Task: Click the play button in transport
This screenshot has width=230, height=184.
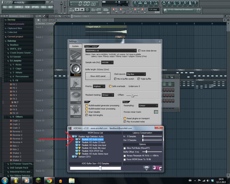Action: click(x=77, y=10)
